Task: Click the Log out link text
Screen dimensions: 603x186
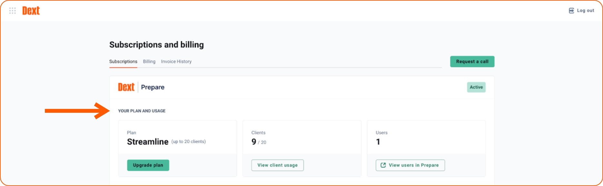Action: tap(586, 11)
